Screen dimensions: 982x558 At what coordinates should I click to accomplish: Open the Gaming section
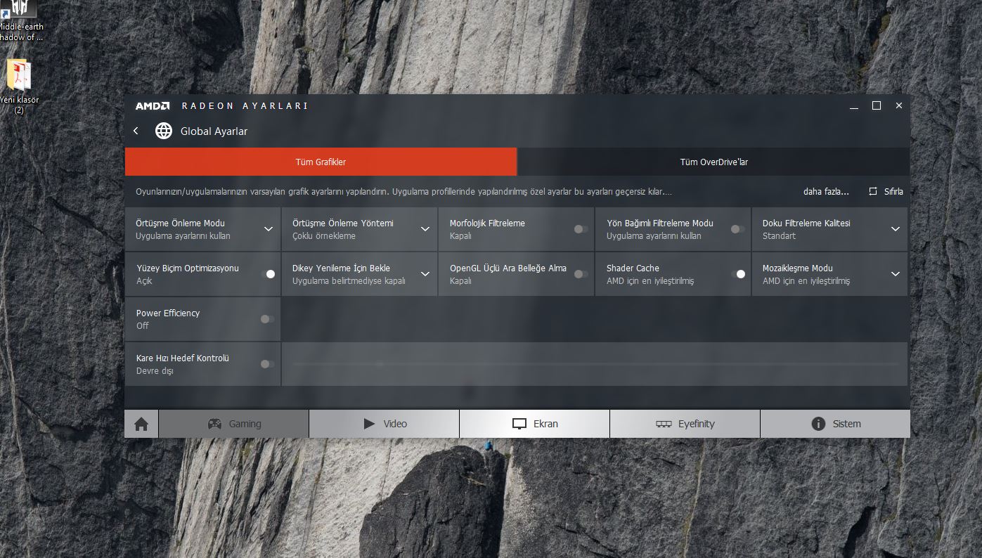coord(233,424)
